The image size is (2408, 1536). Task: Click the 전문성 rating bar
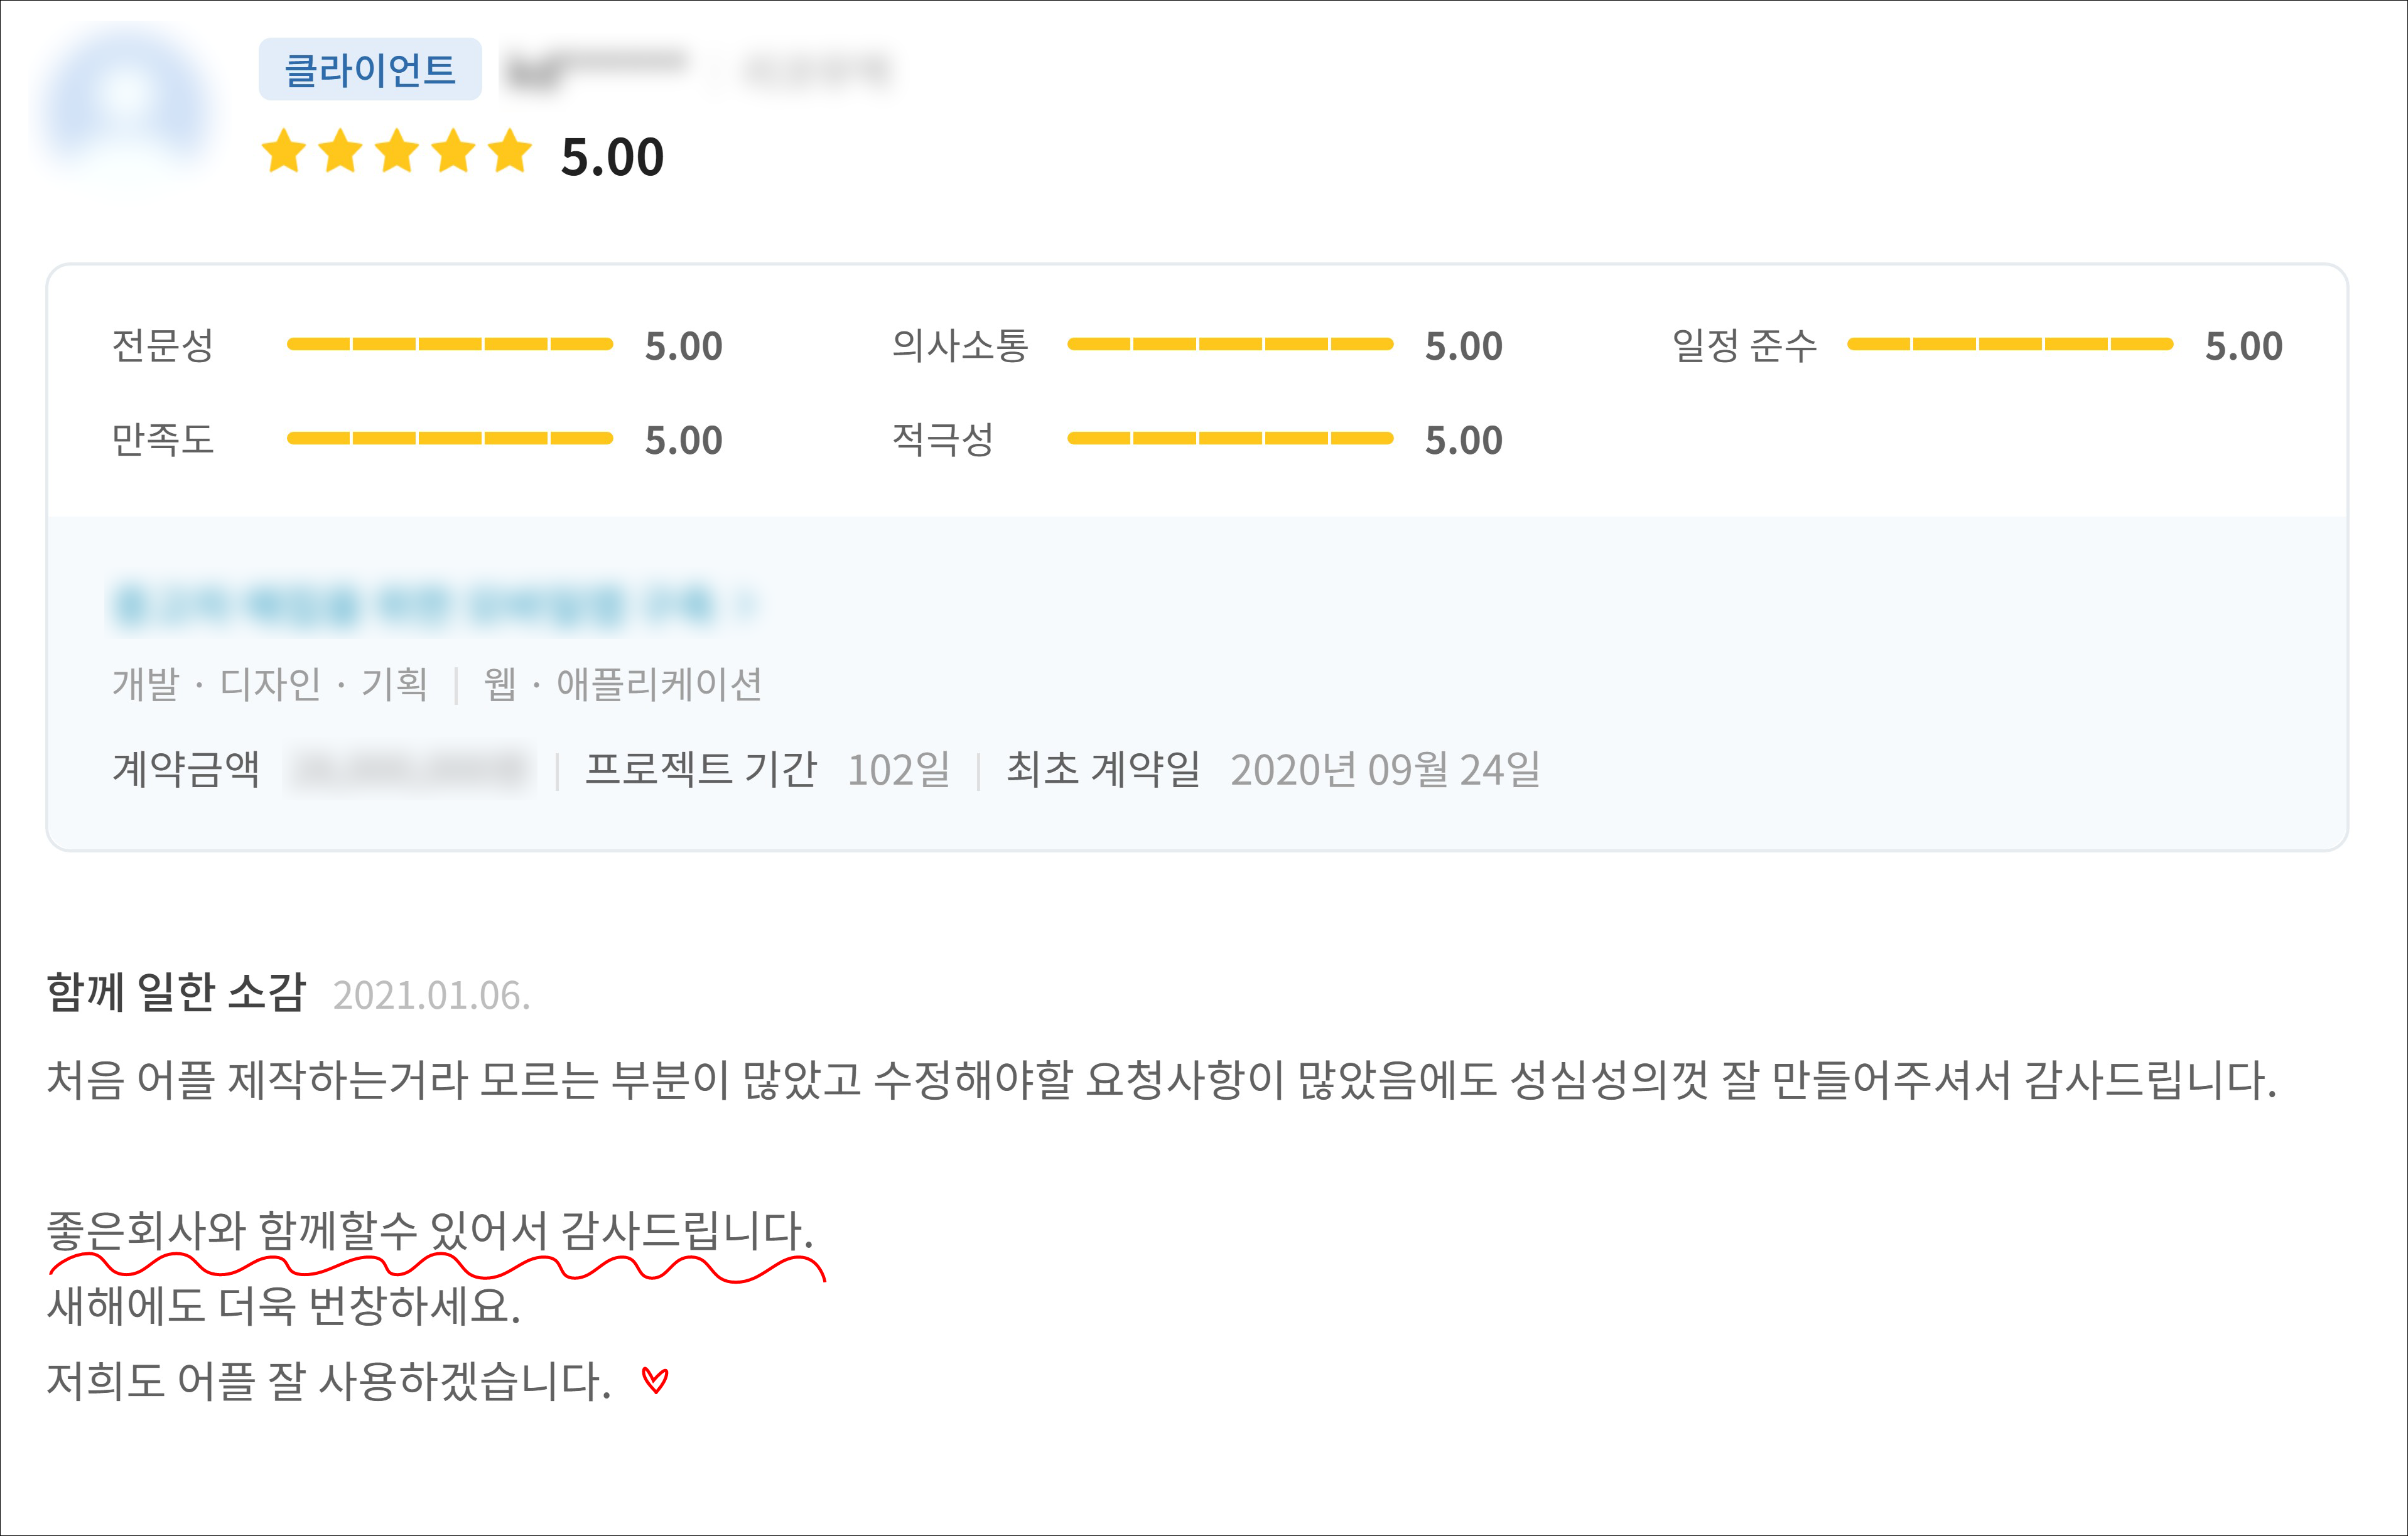pyautogui.click(x=449, y=344)
